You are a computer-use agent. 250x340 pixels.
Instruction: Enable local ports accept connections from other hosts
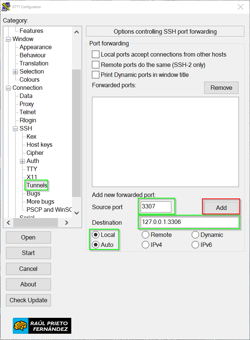tap(96, 55)
